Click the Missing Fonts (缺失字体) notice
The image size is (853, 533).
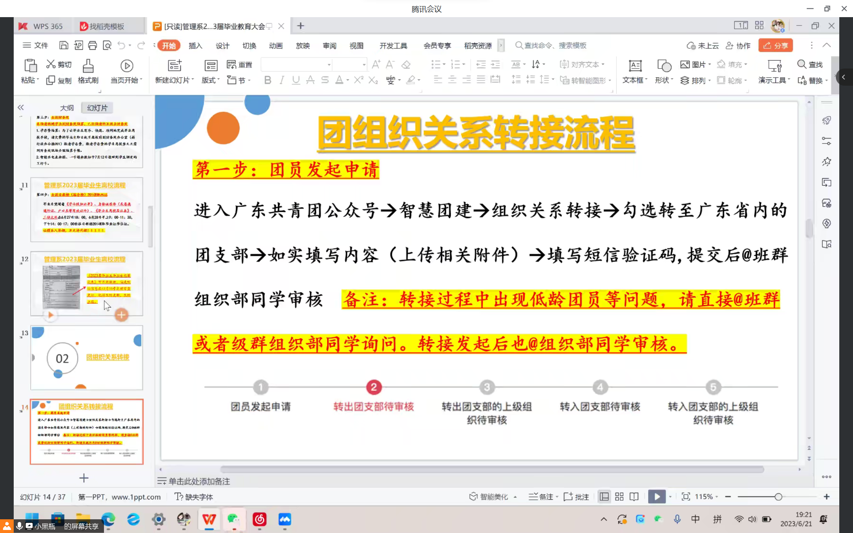point(194,496)
